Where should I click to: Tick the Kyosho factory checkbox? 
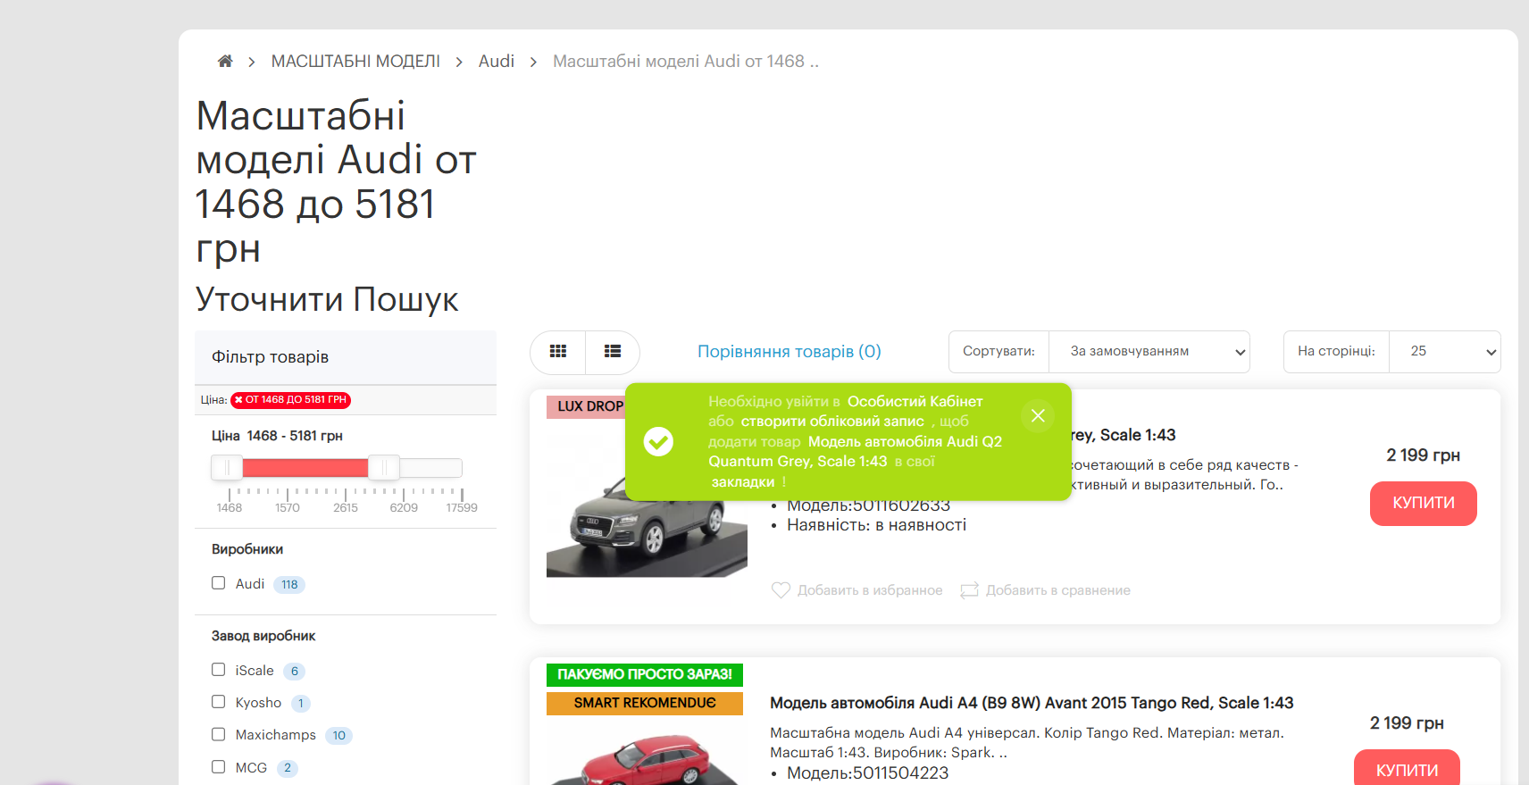(x=218, y=702)
